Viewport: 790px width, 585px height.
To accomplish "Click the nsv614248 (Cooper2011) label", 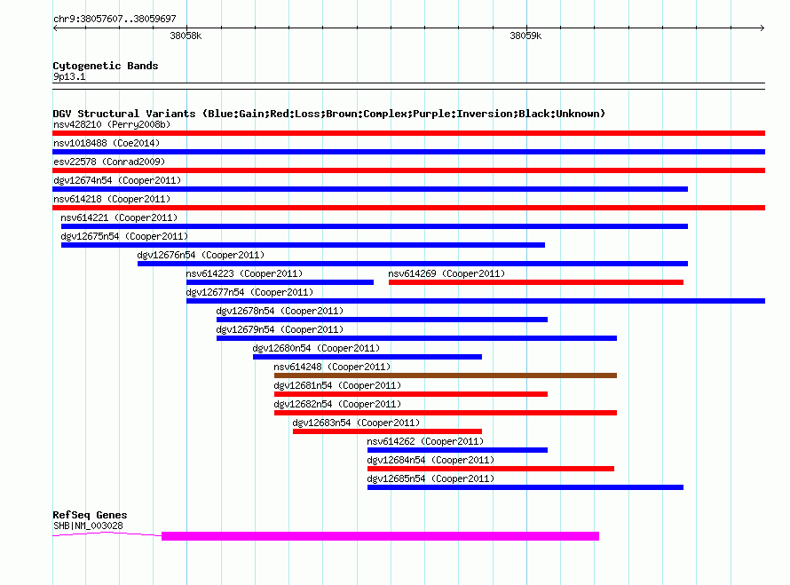I will pyautogui.click(x=332, y=367).
